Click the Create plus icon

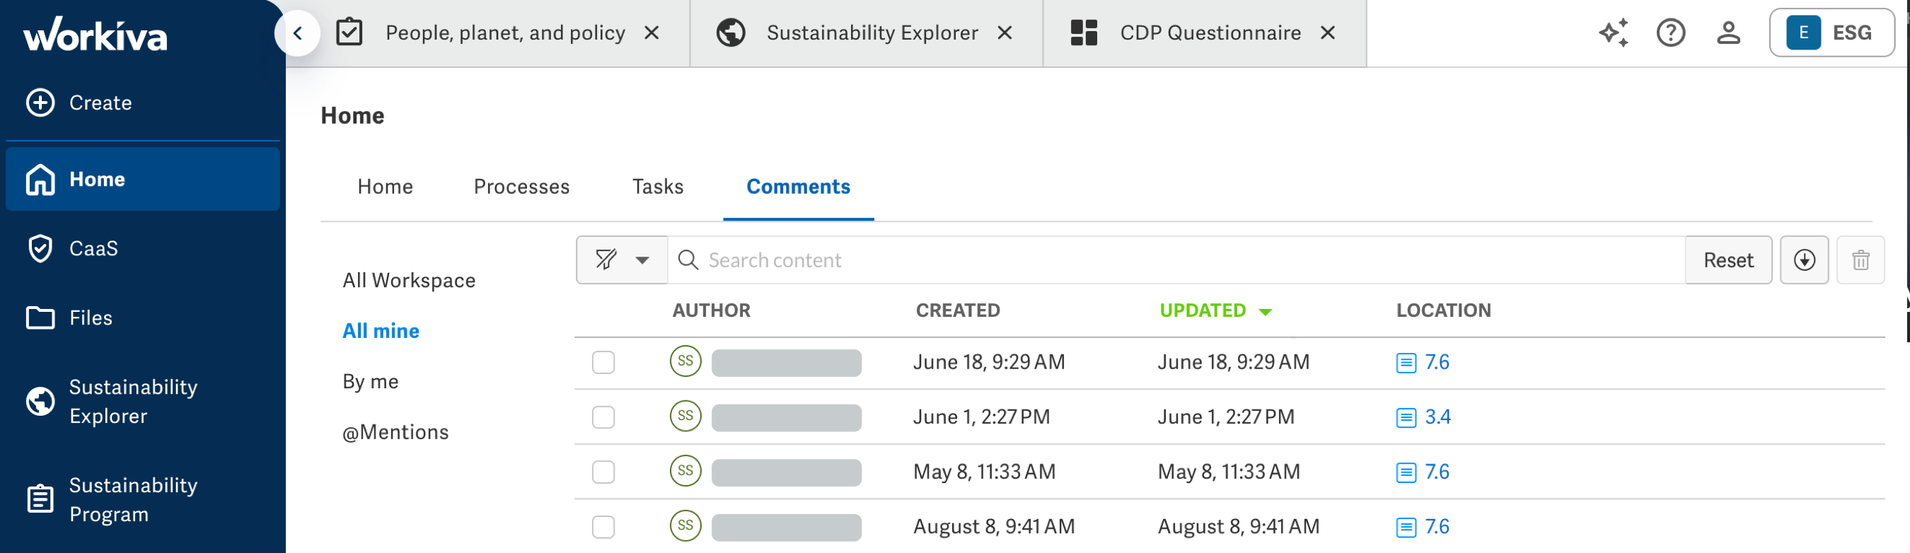pyautogui.click(x=40, y=103)
